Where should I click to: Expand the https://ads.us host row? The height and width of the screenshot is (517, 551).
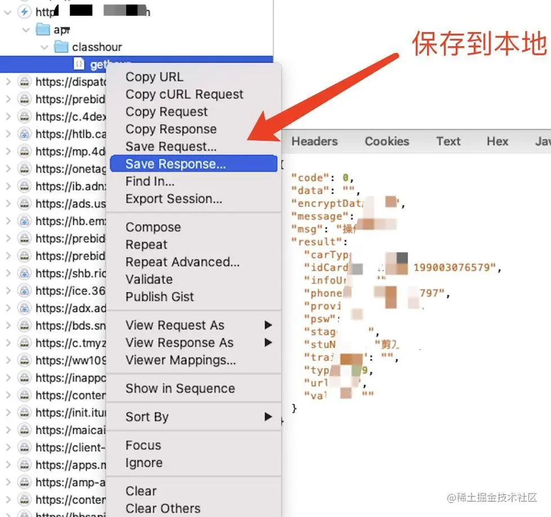(8, 204)
